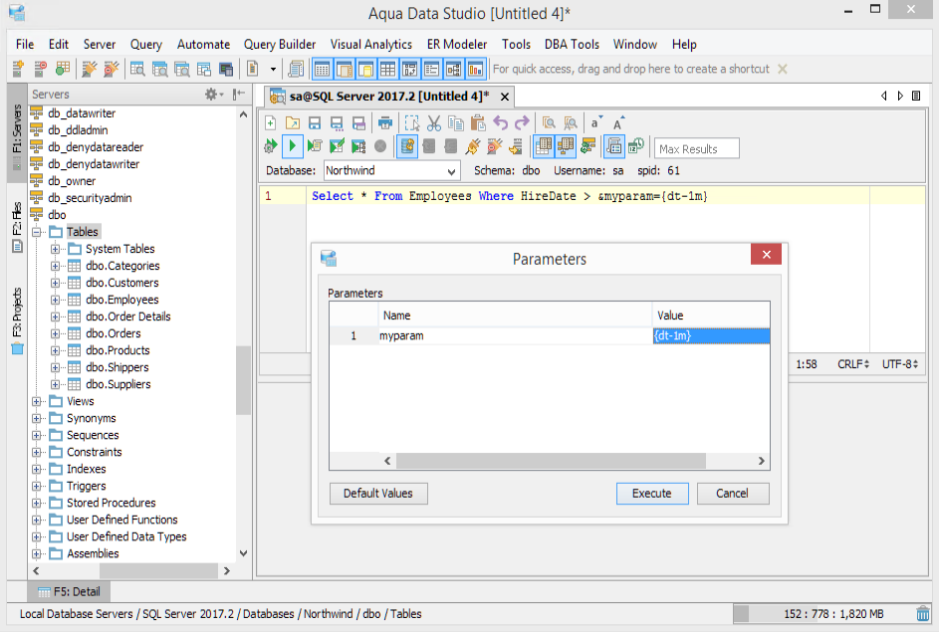Collapse the Tables folder node
Screen dimensions: 939x632
point(37,232)
